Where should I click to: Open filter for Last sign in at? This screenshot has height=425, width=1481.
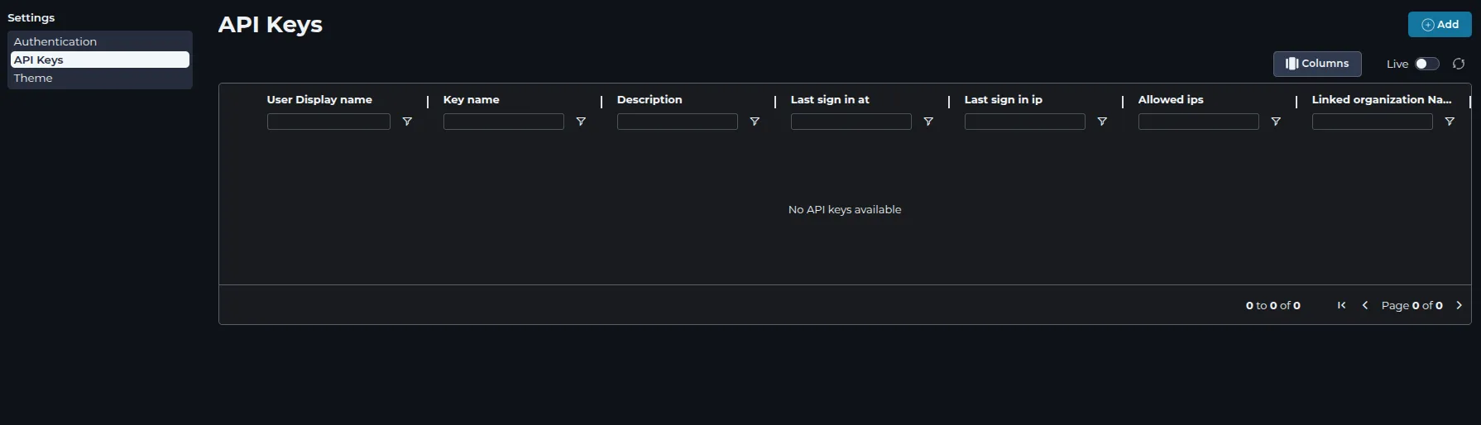tap(928, 122)
